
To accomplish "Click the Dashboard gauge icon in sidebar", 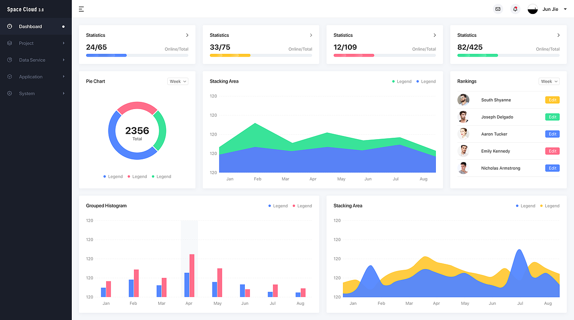I will pyautogui.click(x=9, y=26).
